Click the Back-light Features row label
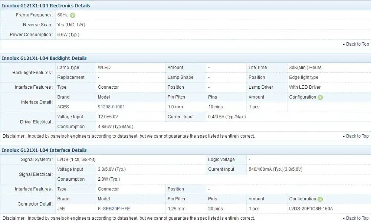 [x=33, y=73]
